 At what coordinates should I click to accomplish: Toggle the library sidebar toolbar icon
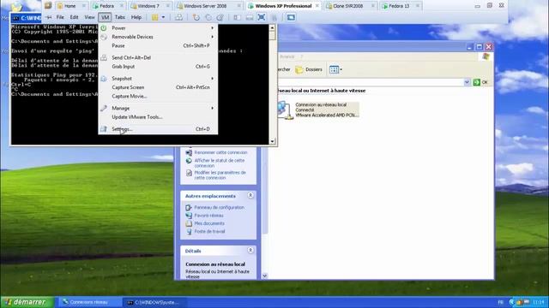pyautogui.click(x=237, y=17)
